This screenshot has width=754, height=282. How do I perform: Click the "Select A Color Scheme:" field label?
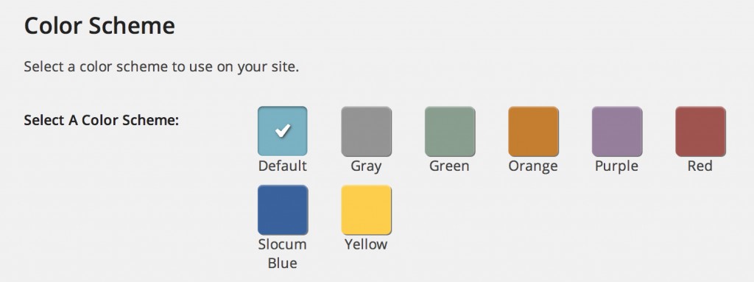pyautogui.click(x=102, y=120)
